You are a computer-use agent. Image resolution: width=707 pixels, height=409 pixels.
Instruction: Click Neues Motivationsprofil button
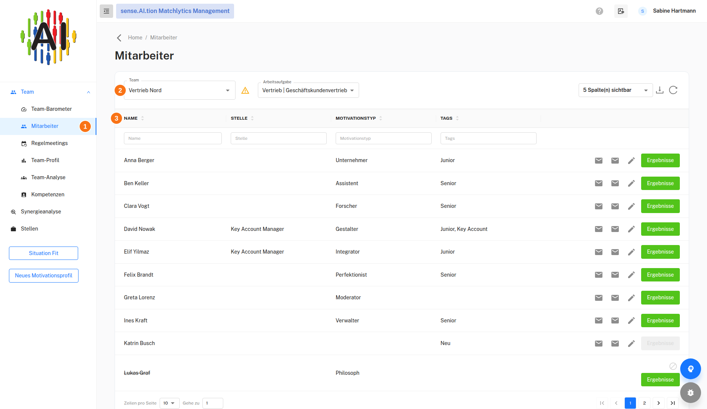(44, 276)
